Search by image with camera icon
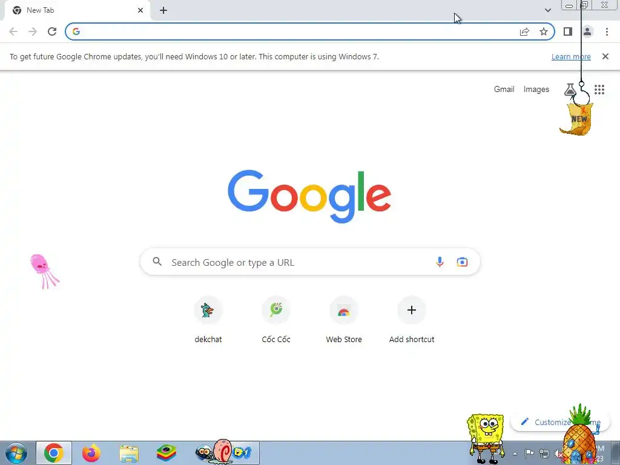This screenshot has width=620, height=465. [462, 262]
